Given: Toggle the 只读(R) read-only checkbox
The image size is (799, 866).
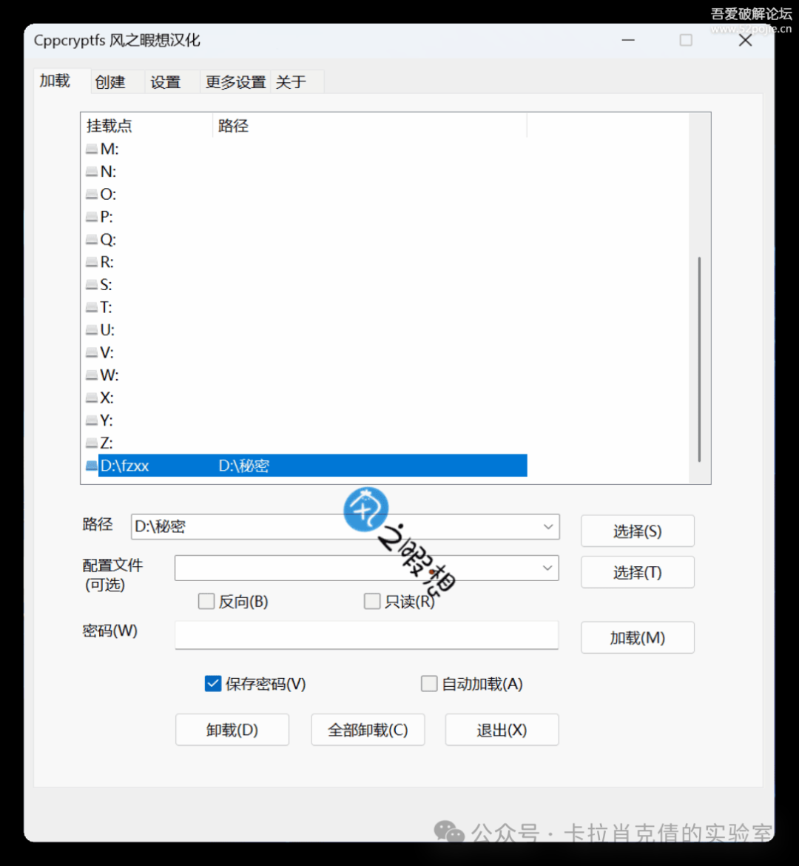Looking at the screenshot, I should 372,602.
